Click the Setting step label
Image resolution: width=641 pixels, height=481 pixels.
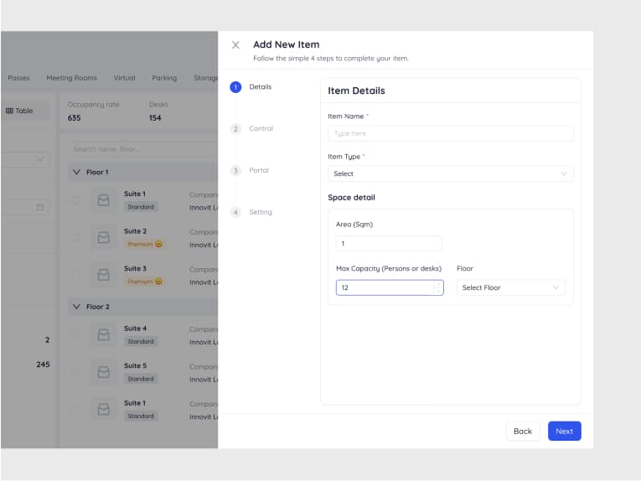pos(261,212)
